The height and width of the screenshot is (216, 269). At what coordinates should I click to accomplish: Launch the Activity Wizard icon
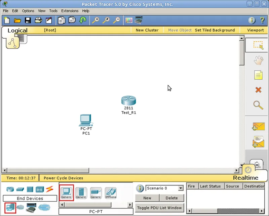coord(49,20)
